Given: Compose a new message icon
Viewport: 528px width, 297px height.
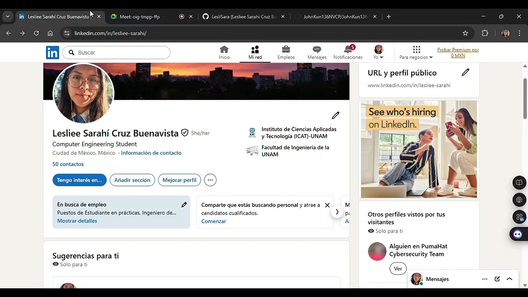Looking at the screenshot, I should point(497,279).
